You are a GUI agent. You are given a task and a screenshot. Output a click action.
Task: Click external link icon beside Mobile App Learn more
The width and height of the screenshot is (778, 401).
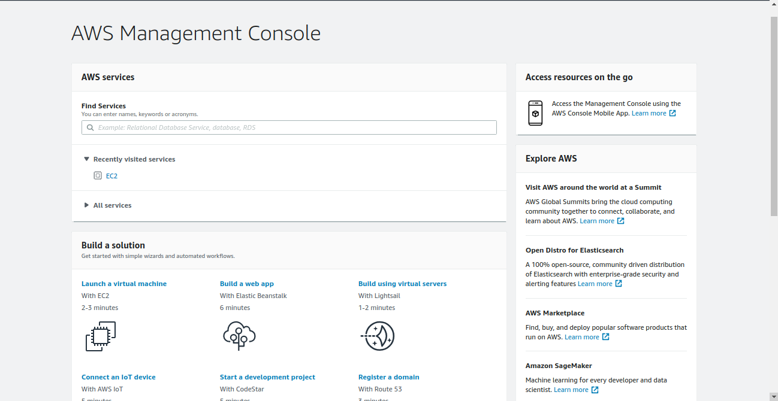[x=673, y=113]
